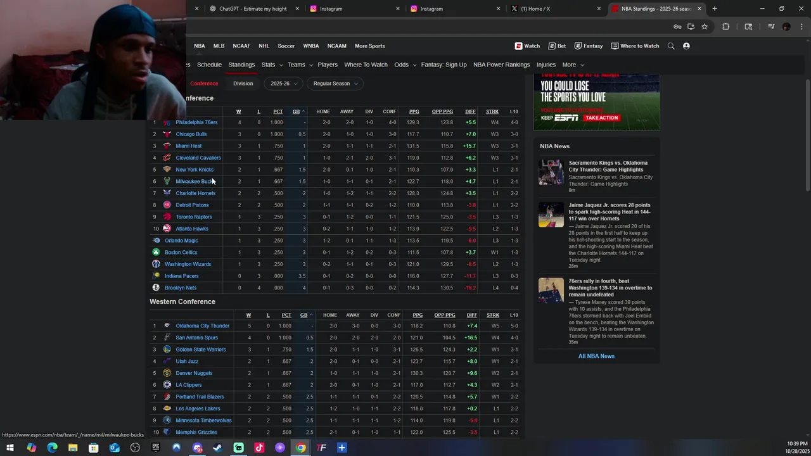Open the media control icon in Chrome toolbar
811x456 pixels.
(771, 27)
